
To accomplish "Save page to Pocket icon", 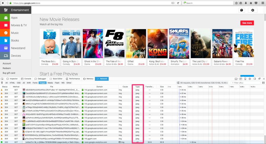I will 256,3.
